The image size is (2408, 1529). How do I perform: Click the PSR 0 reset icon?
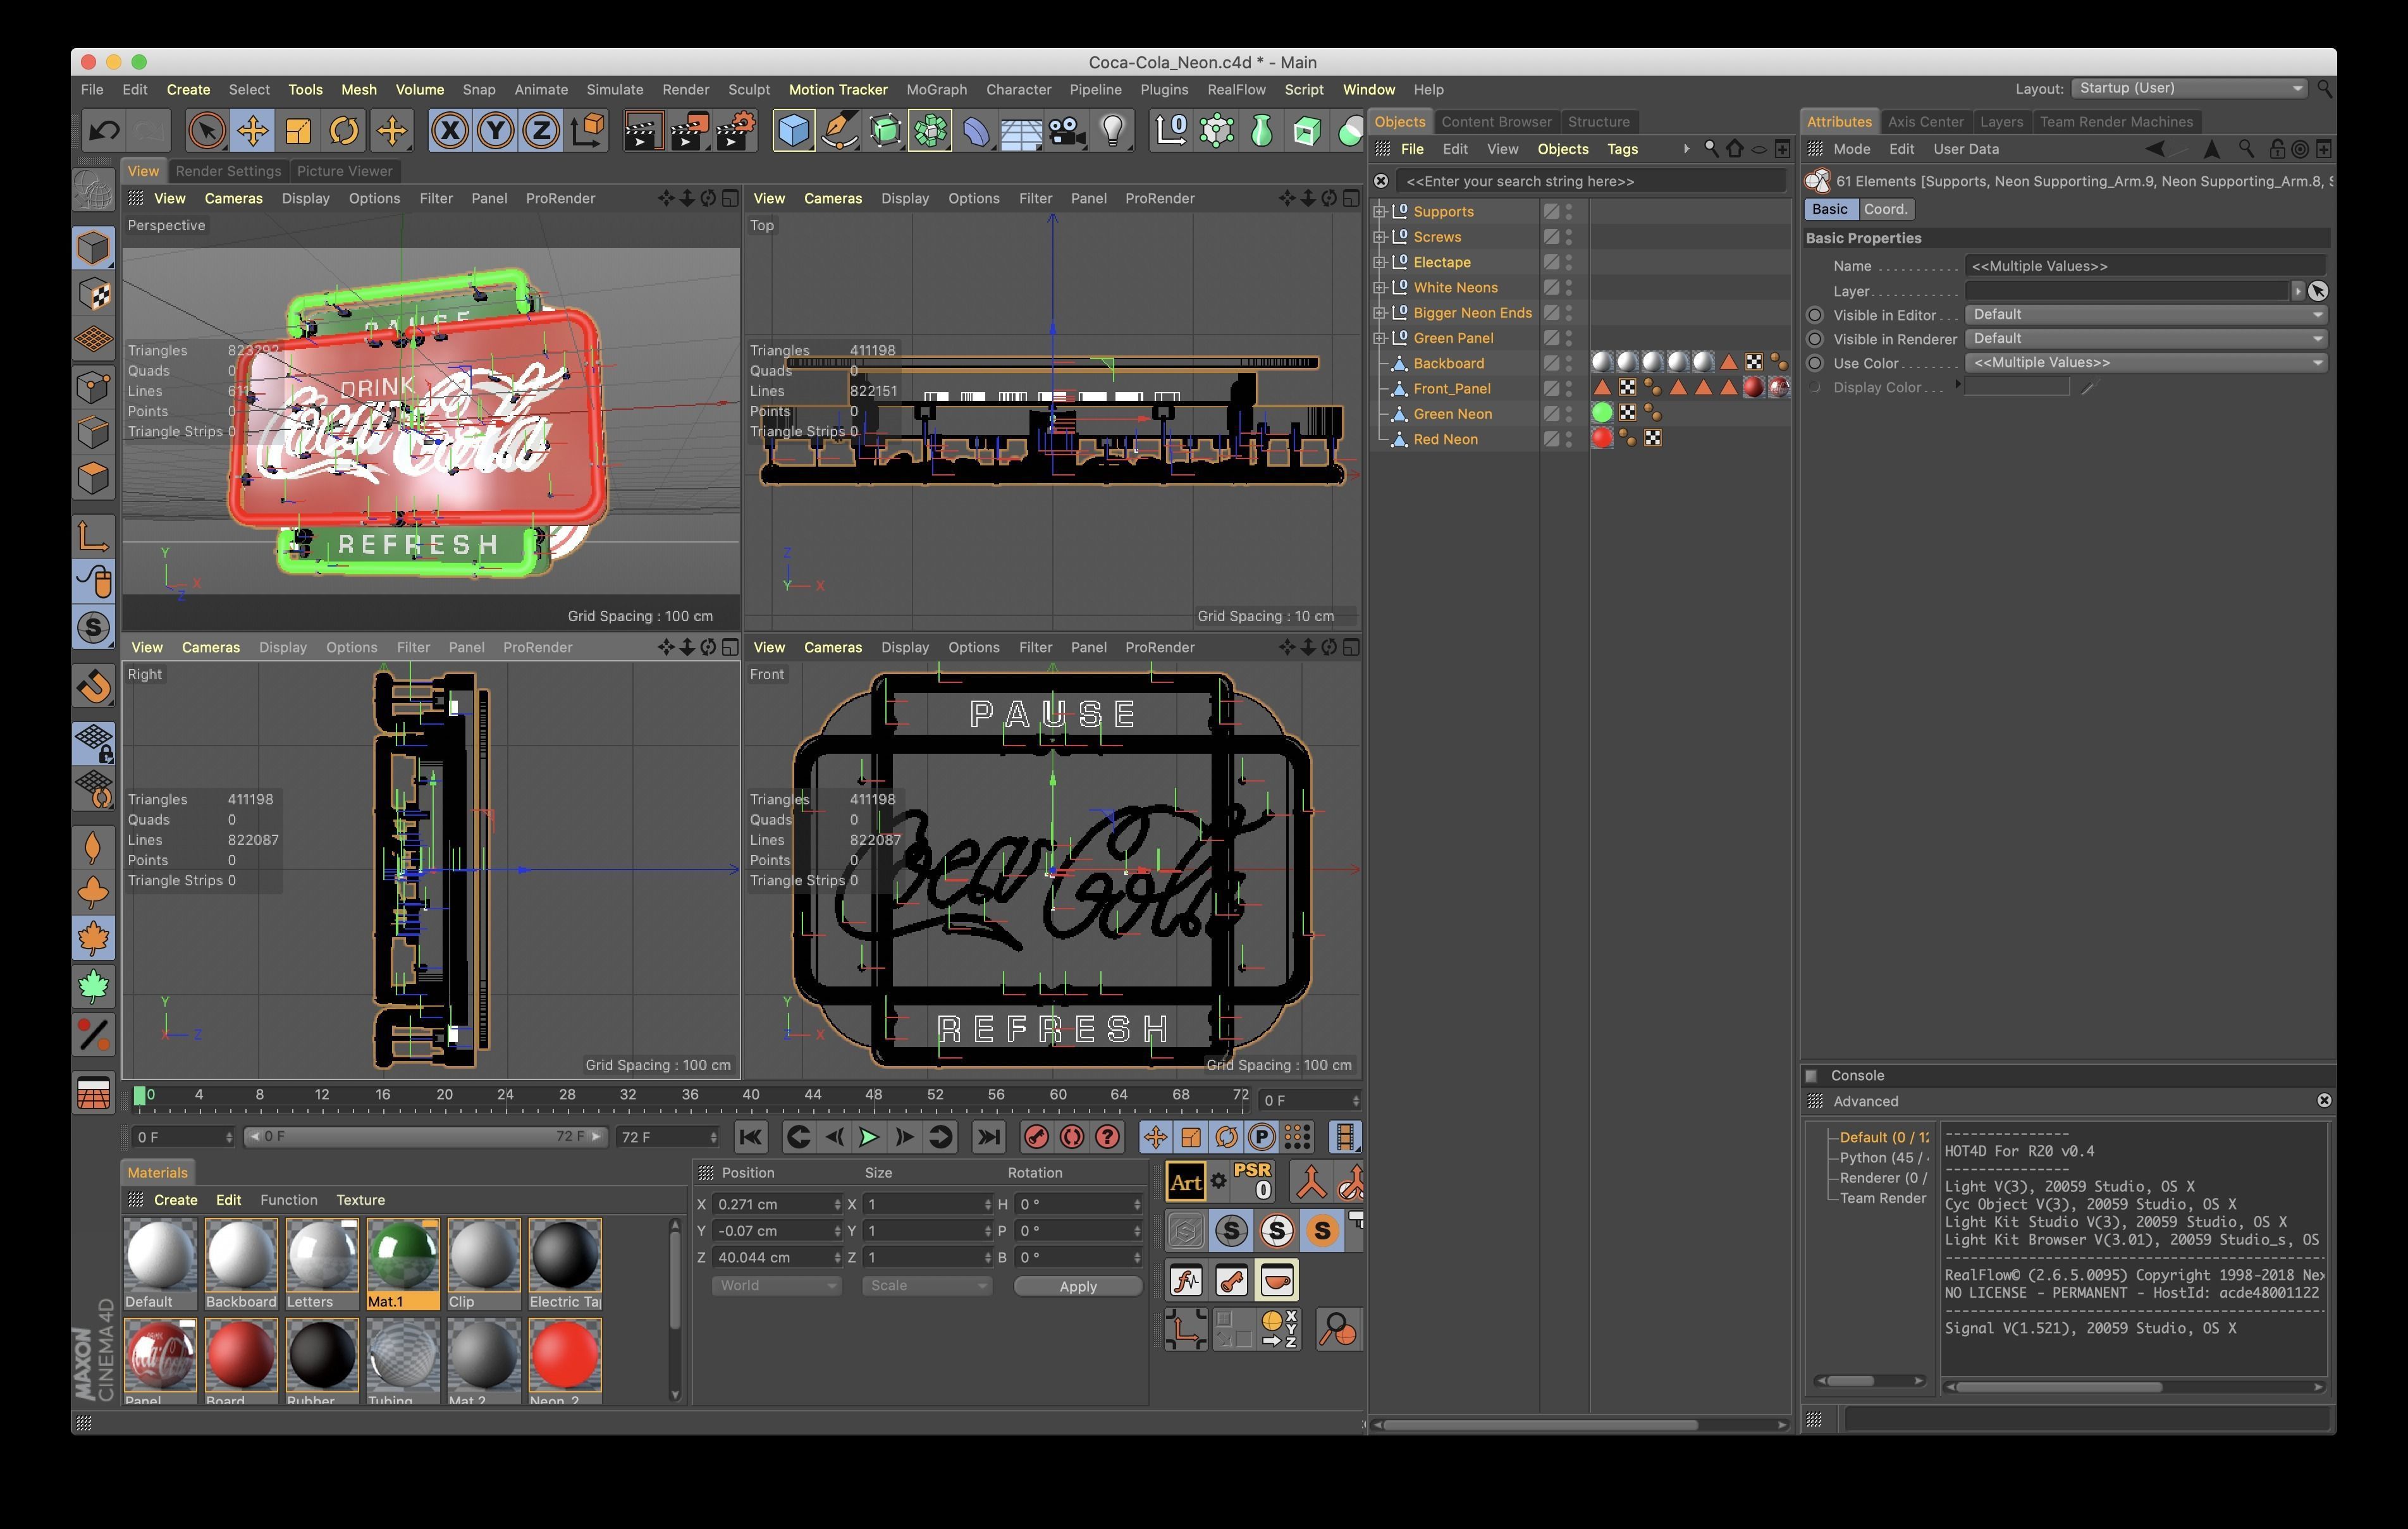(1252, 1181)
